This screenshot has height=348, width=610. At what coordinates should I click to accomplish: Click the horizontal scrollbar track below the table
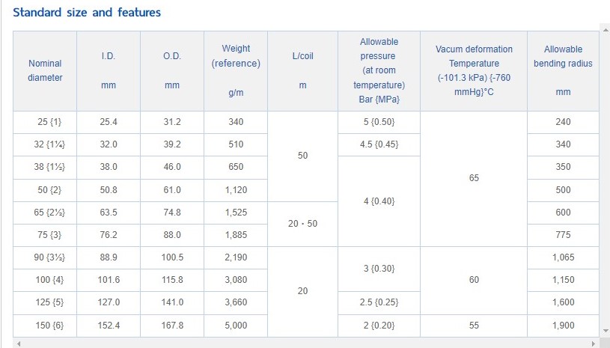click(305, 344)
